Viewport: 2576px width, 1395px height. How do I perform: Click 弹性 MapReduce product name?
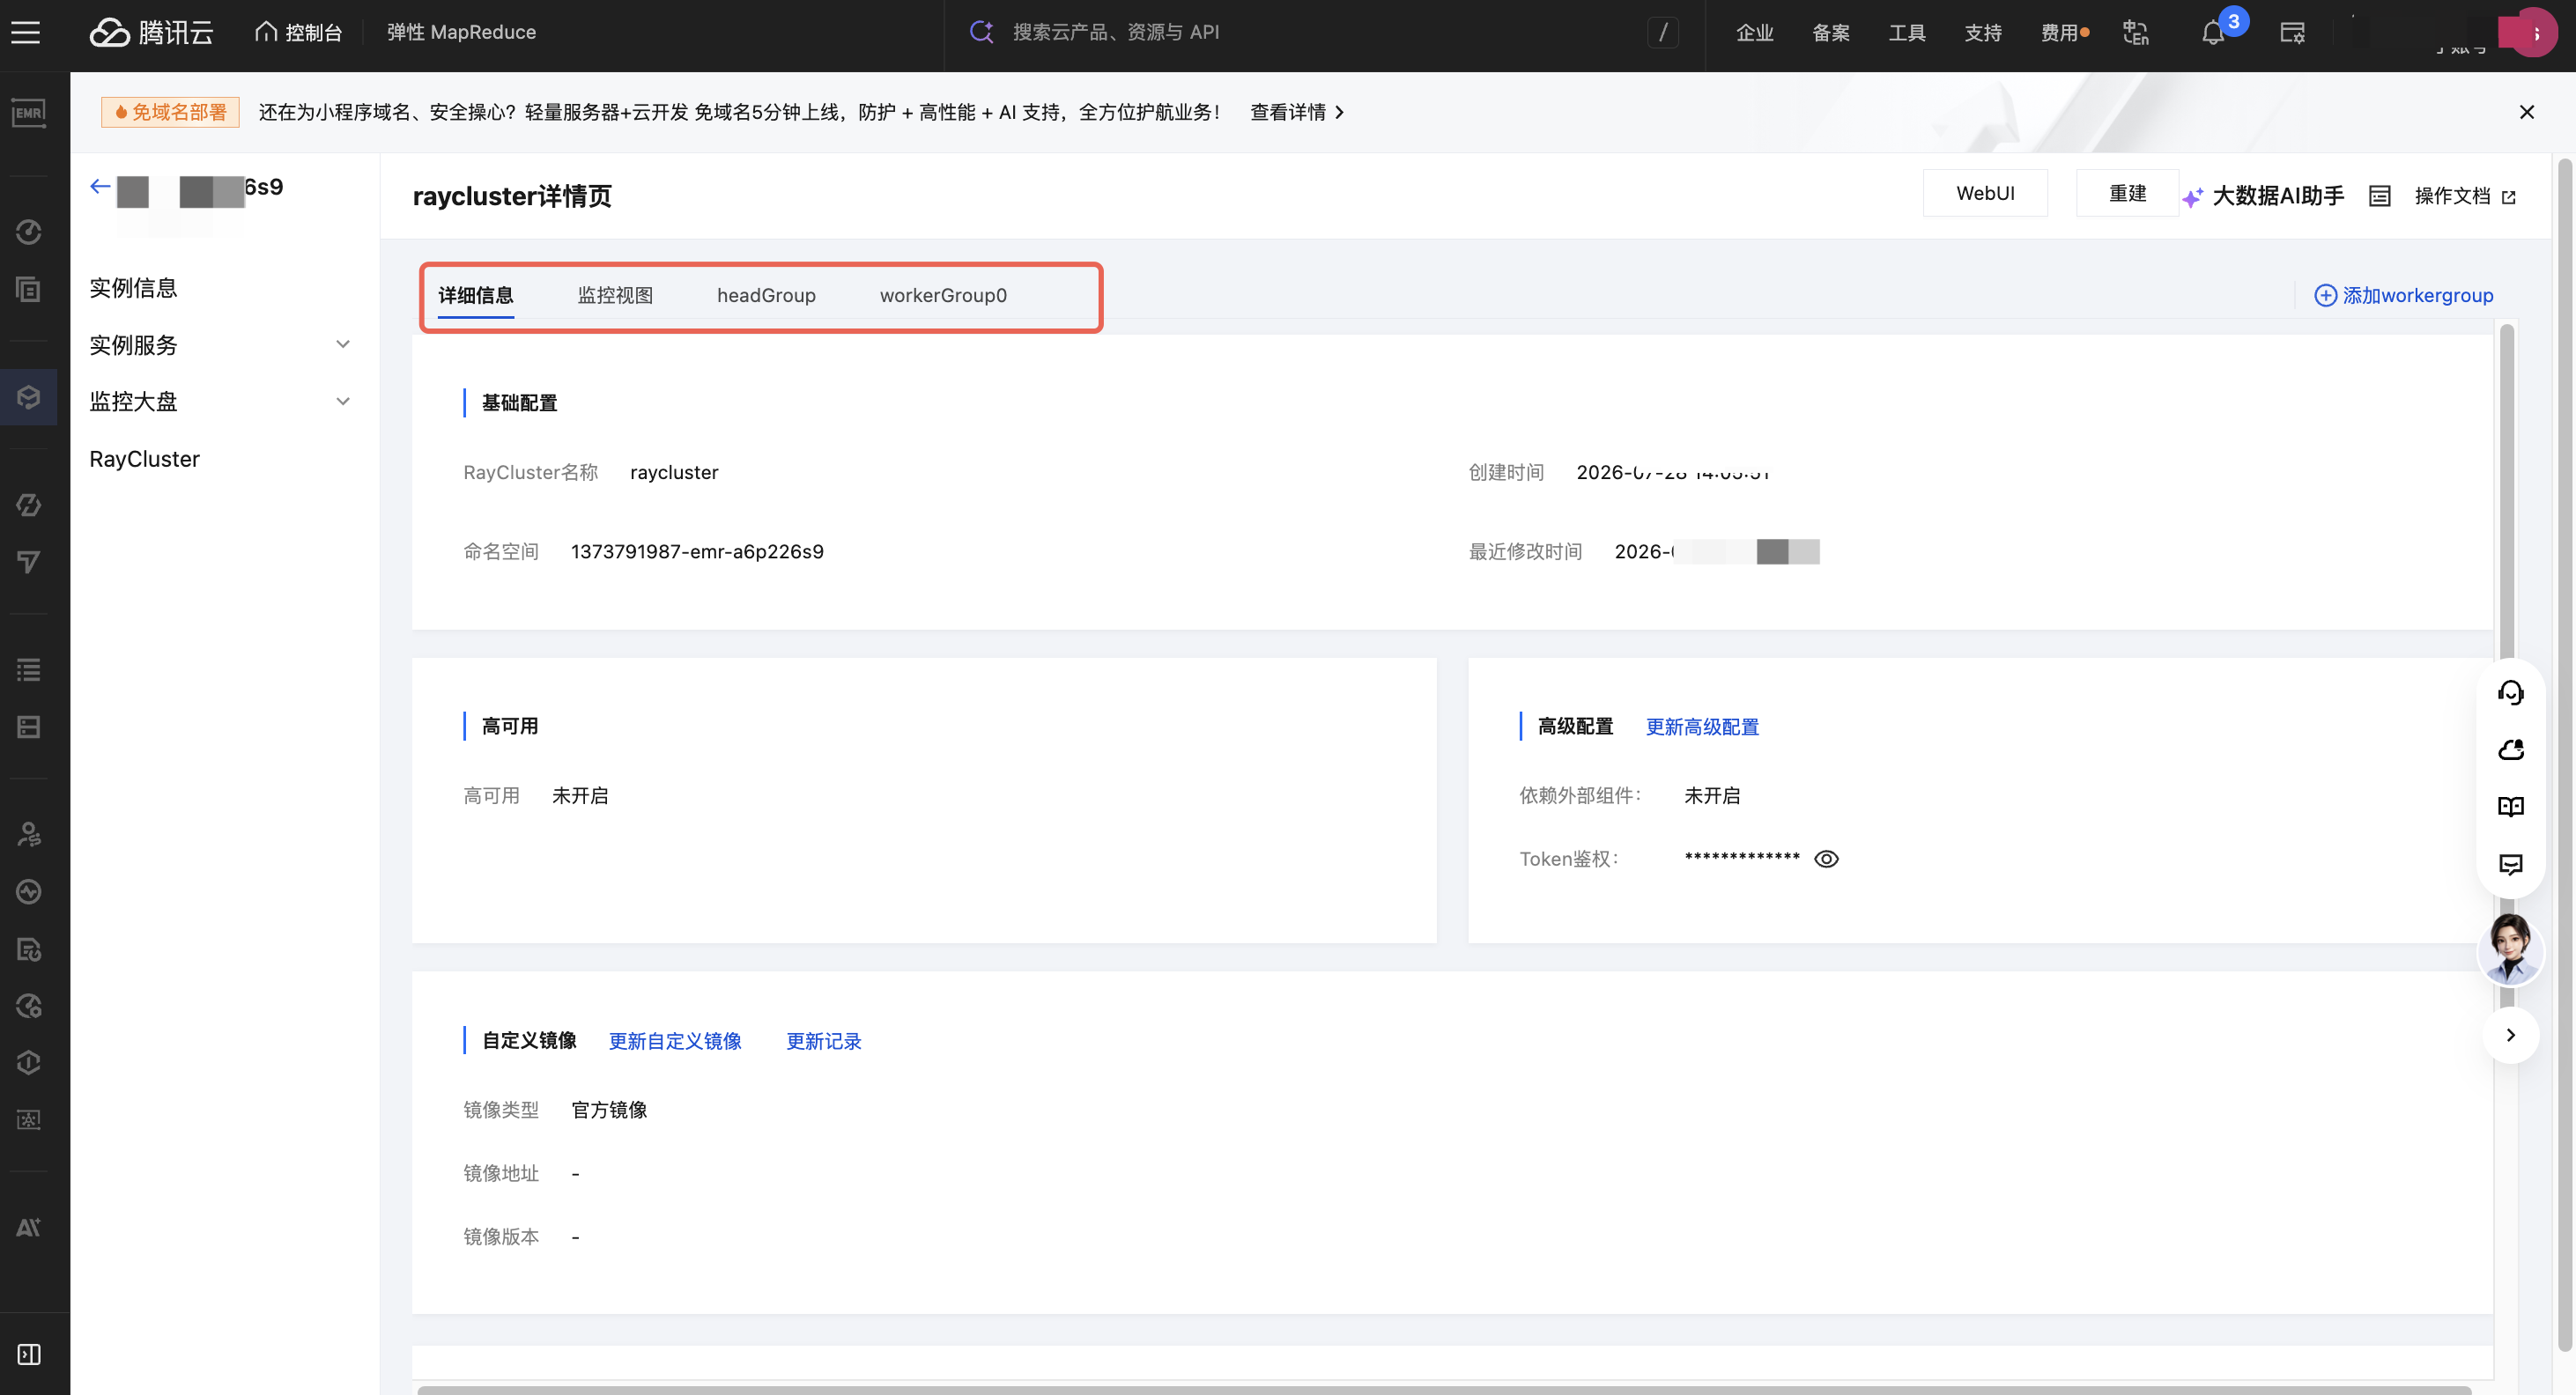click(x=461, y=33)
